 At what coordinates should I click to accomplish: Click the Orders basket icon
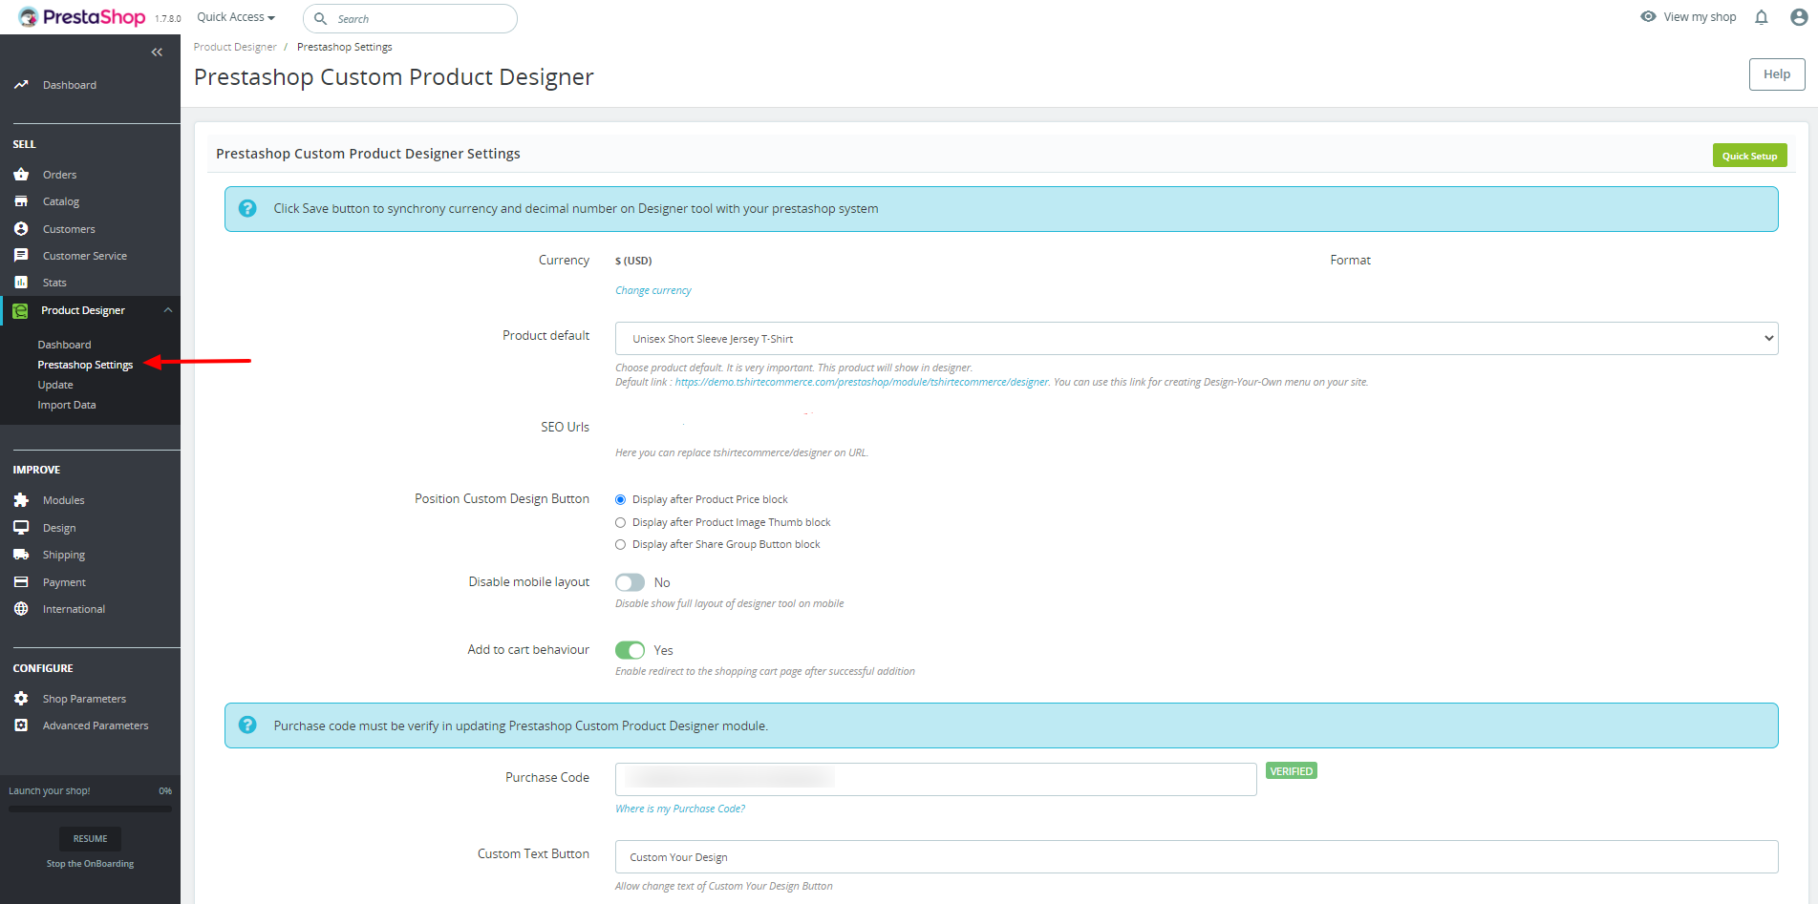(x=21, y=175)
